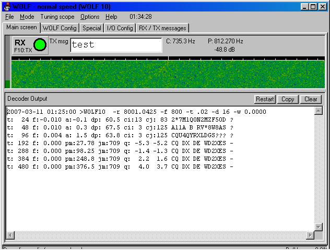Image resolution: width=330 pixels, height=250 pixels.
Task: Select the t: 48 decoder output line
Action: click(x=120, y=127)
